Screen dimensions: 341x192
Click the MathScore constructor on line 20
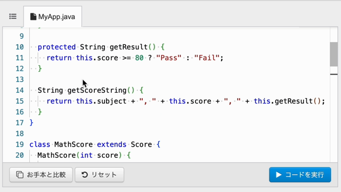[56, 155]
